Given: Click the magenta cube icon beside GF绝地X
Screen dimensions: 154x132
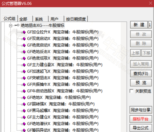Looking at the screenshot, I should pos(24,98).
